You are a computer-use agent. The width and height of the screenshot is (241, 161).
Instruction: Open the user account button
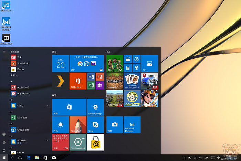click(x=4, y=134)
